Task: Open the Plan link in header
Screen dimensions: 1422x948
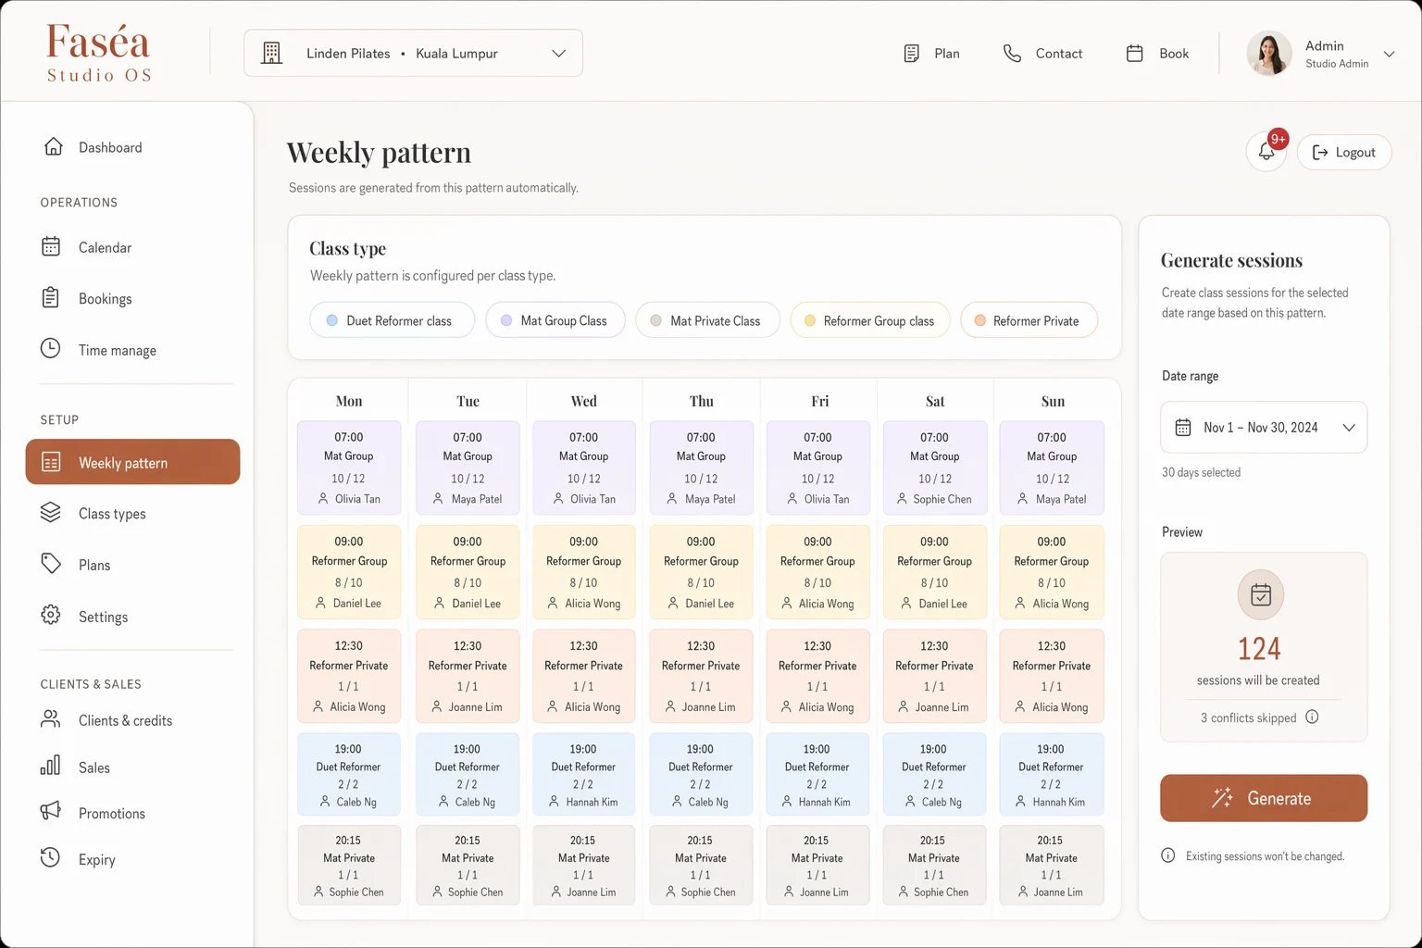Action: [947, 54]
